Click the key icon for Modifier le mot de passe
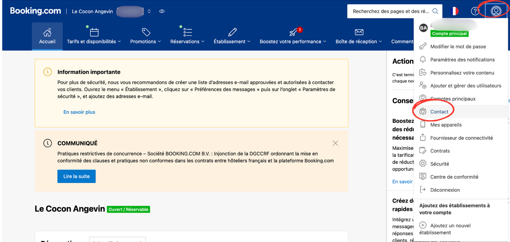Viewport: 510px width, 242px height. tap(423, 46)
